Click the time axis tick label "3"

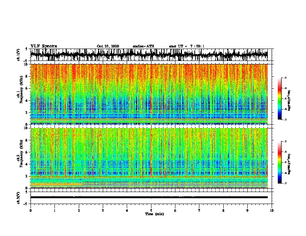[103, 210]
